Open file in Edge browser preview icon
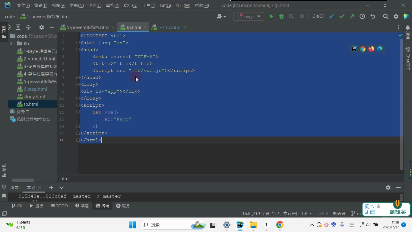Image resolution: width=412 pixels, height=232 pixels. (380, 49)
